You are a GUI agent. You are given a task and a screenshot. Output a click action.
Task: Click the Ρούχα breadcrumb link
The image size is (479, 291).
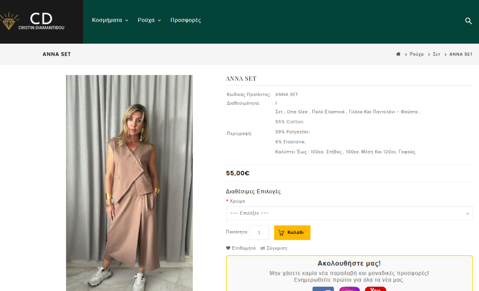point(417,54)
